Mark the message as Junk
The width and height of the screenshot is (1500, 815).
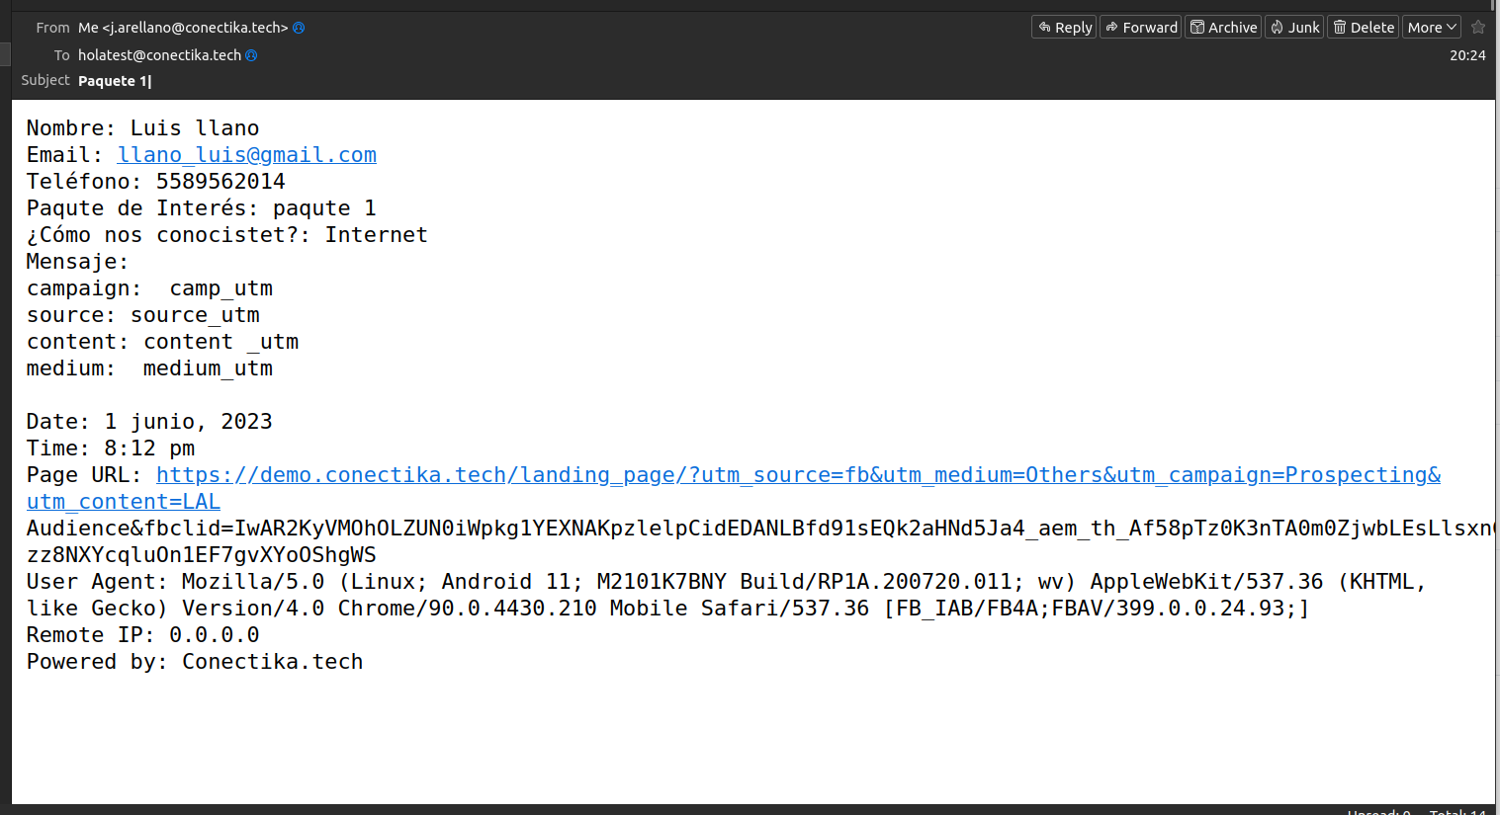[x=1294, y=28]
